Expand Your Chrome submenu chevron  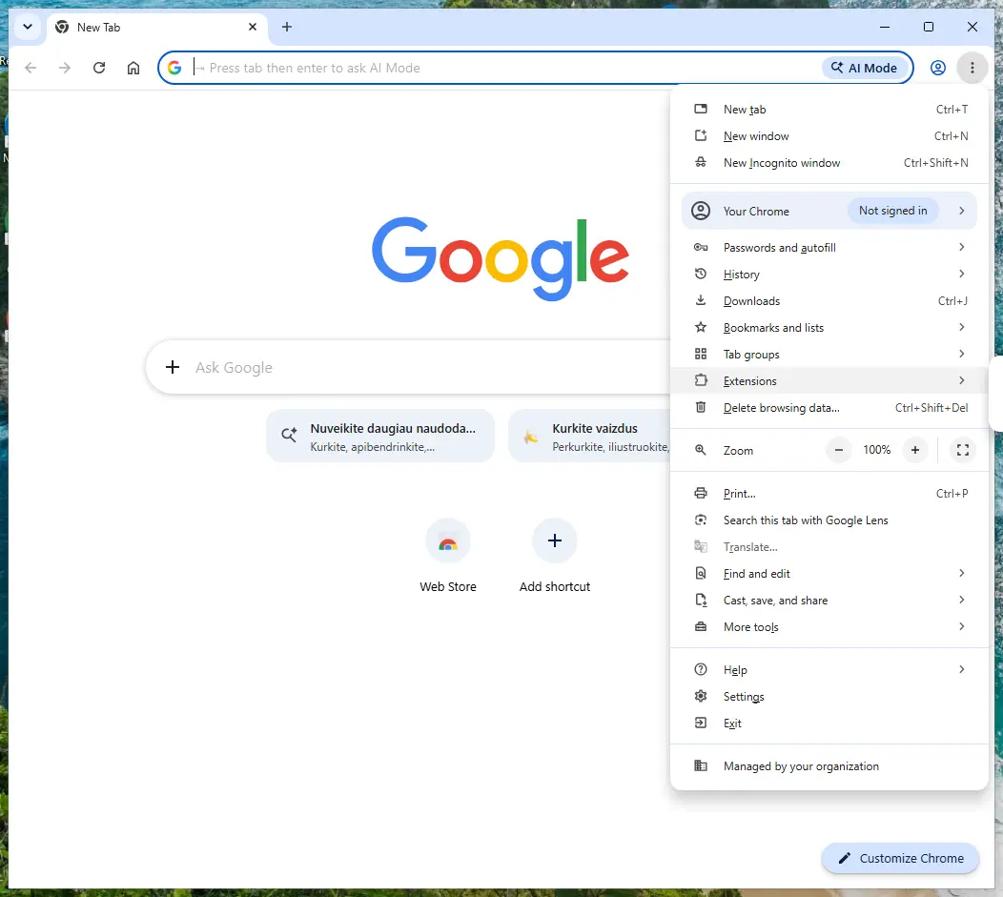coord(961,211)
